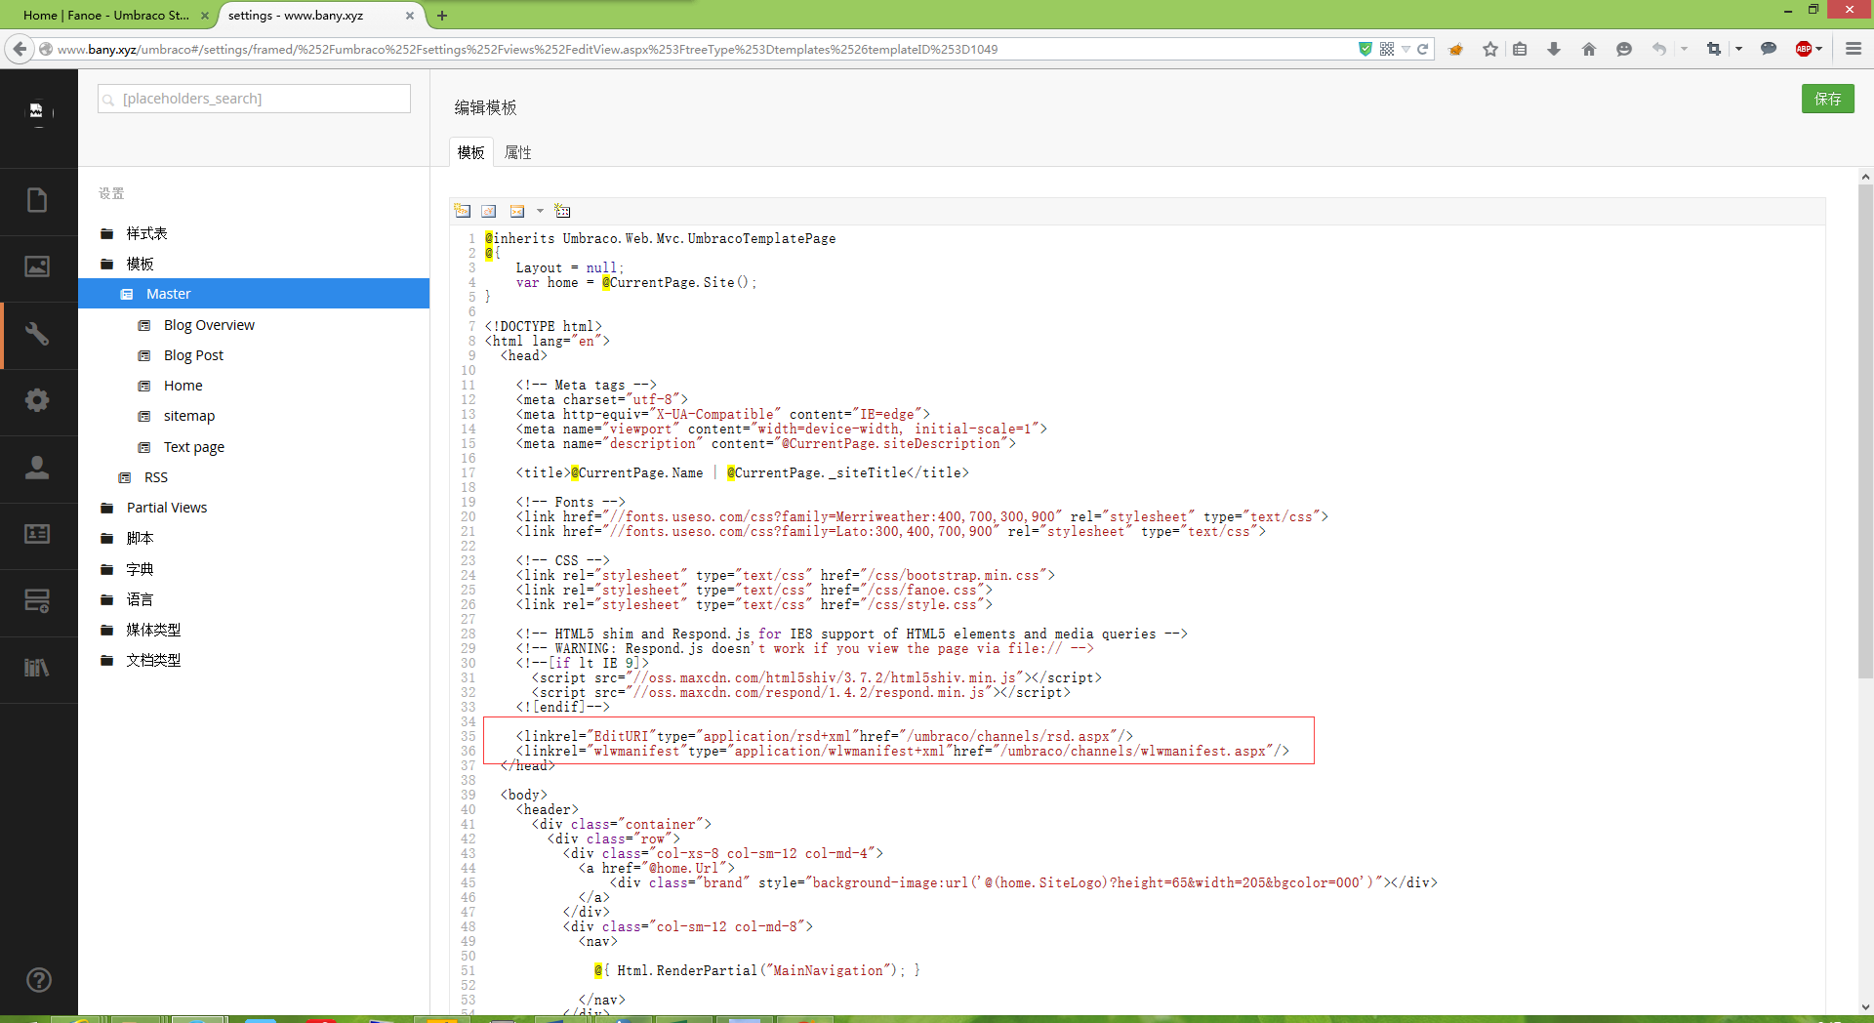
Task: Select the sitemap template
Action: (x=188, y=416)
